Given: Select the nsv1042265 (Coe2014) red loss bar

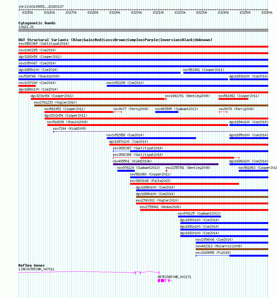Looking at the screenshot, I should point(143,53).
